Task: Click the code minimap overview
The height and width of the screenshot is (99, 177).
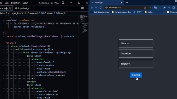Action: click(x=84, y=24)
